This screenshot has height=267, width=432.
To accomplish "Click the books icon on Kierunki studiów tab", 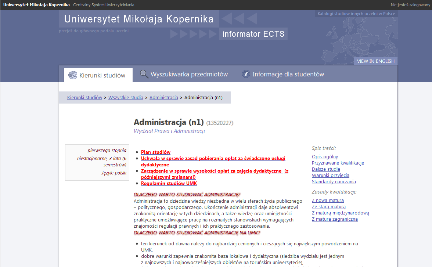I will click(x=72, y=75).
